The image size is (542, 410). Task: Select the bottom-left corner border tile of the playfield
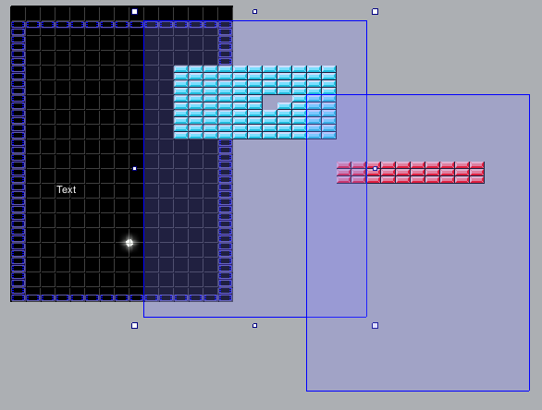18,298
